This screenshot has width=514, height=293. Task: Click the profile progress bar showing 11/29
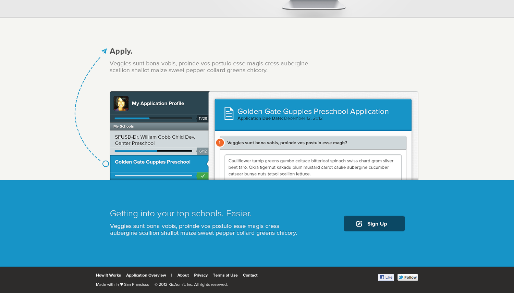click(x=153, y=118)
